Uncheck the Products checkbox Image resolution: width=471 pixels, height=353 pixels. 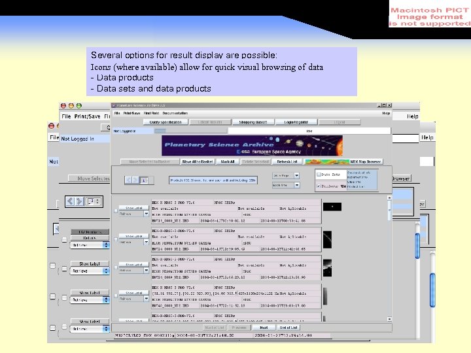pos(319,186)
